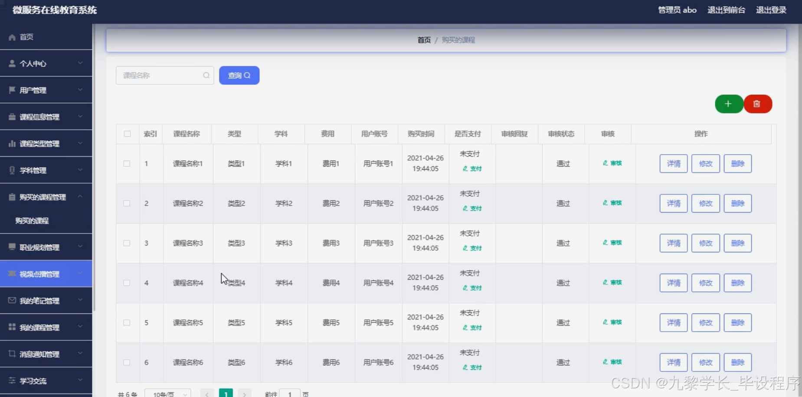
Task: Click the icon beside 学习交流
Action: (12, 381)
